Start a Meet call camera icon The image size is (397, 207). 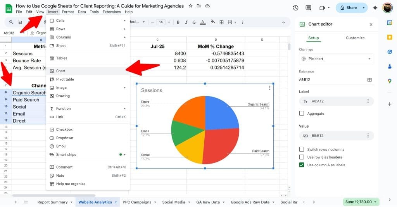322,8
